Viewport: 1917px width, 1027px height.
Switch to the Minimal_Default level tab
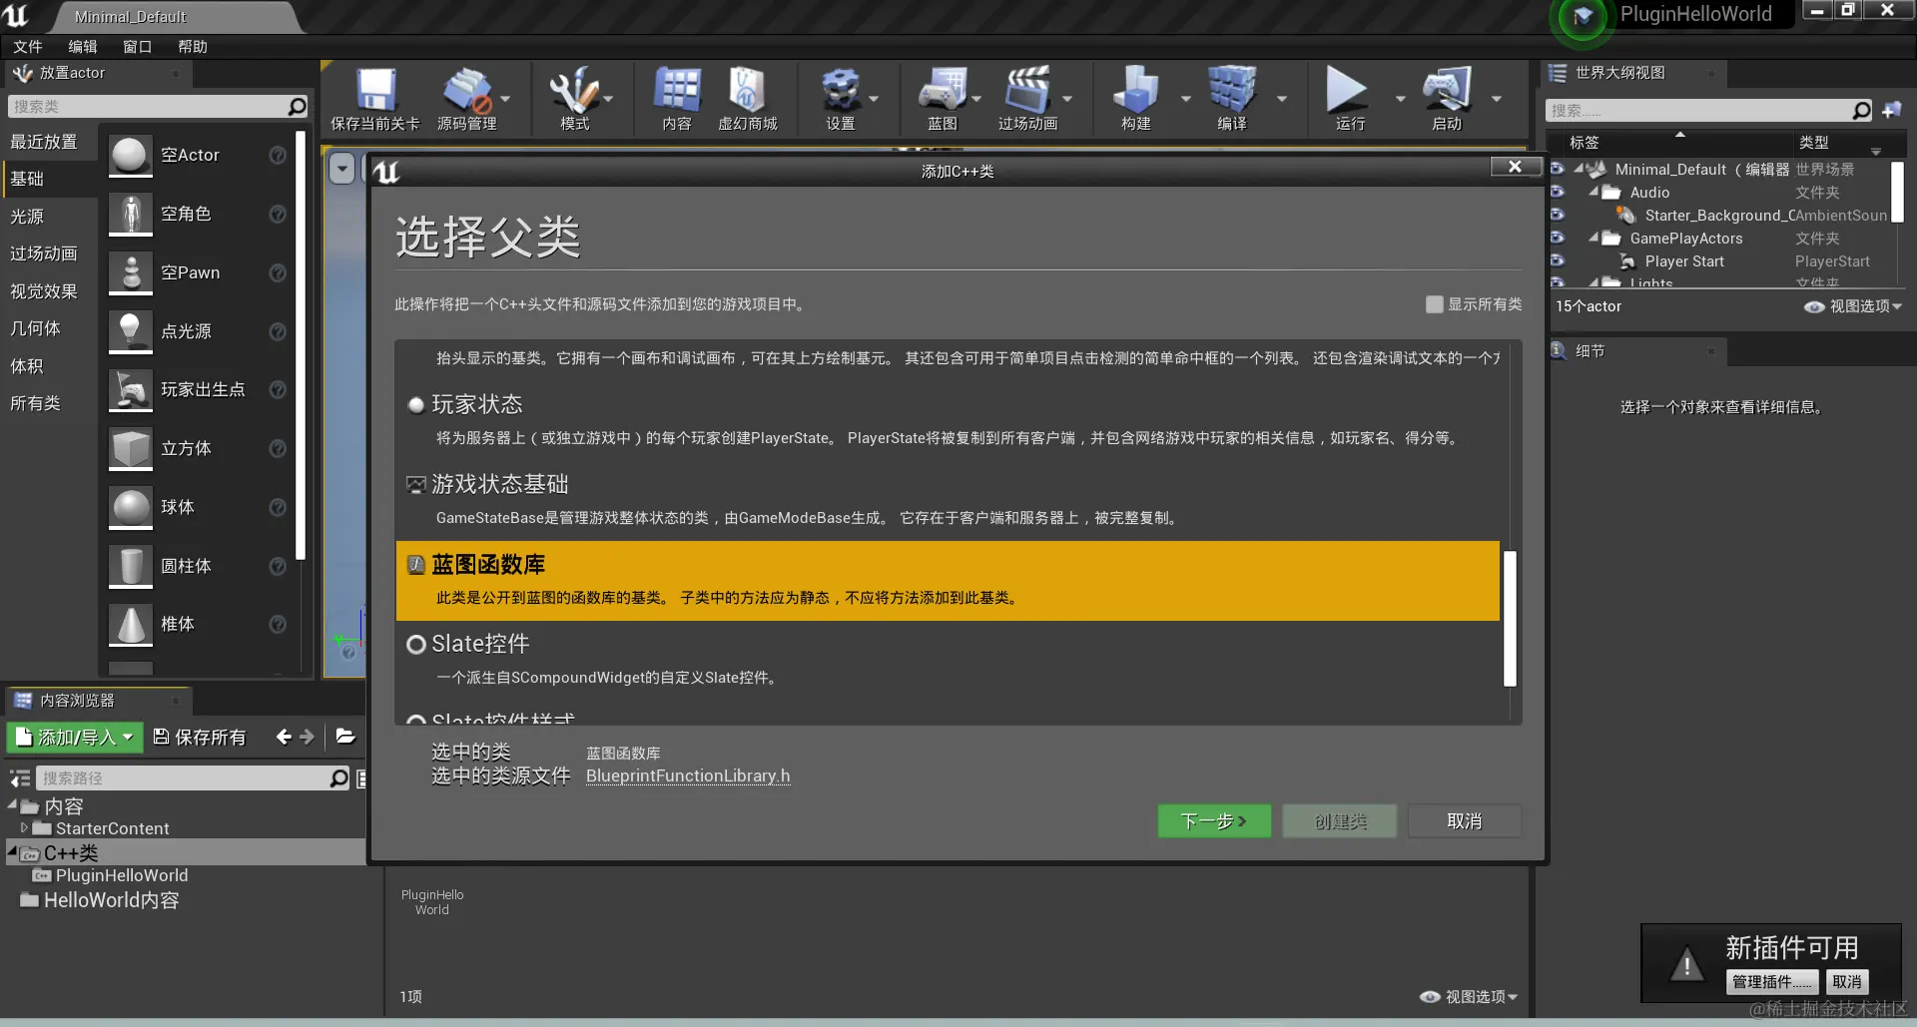(130, 16)
